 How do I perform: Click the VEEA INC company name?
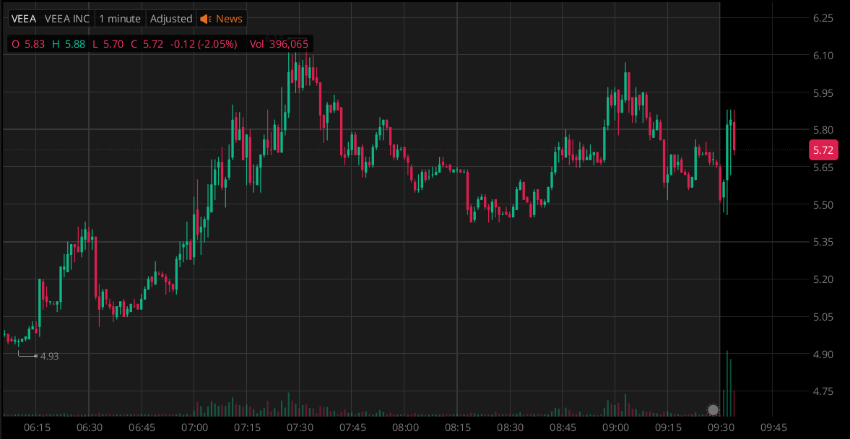click(67, 19)
